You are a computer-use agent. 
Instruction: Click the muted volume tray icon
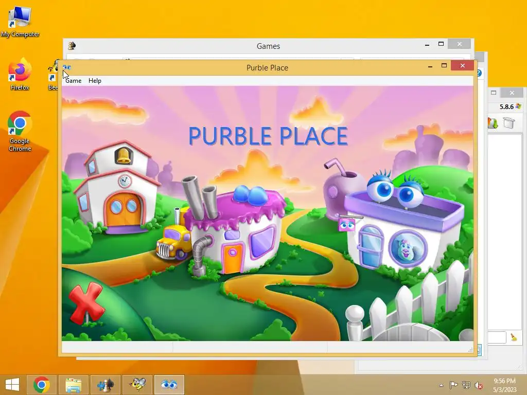click(479, 385)
